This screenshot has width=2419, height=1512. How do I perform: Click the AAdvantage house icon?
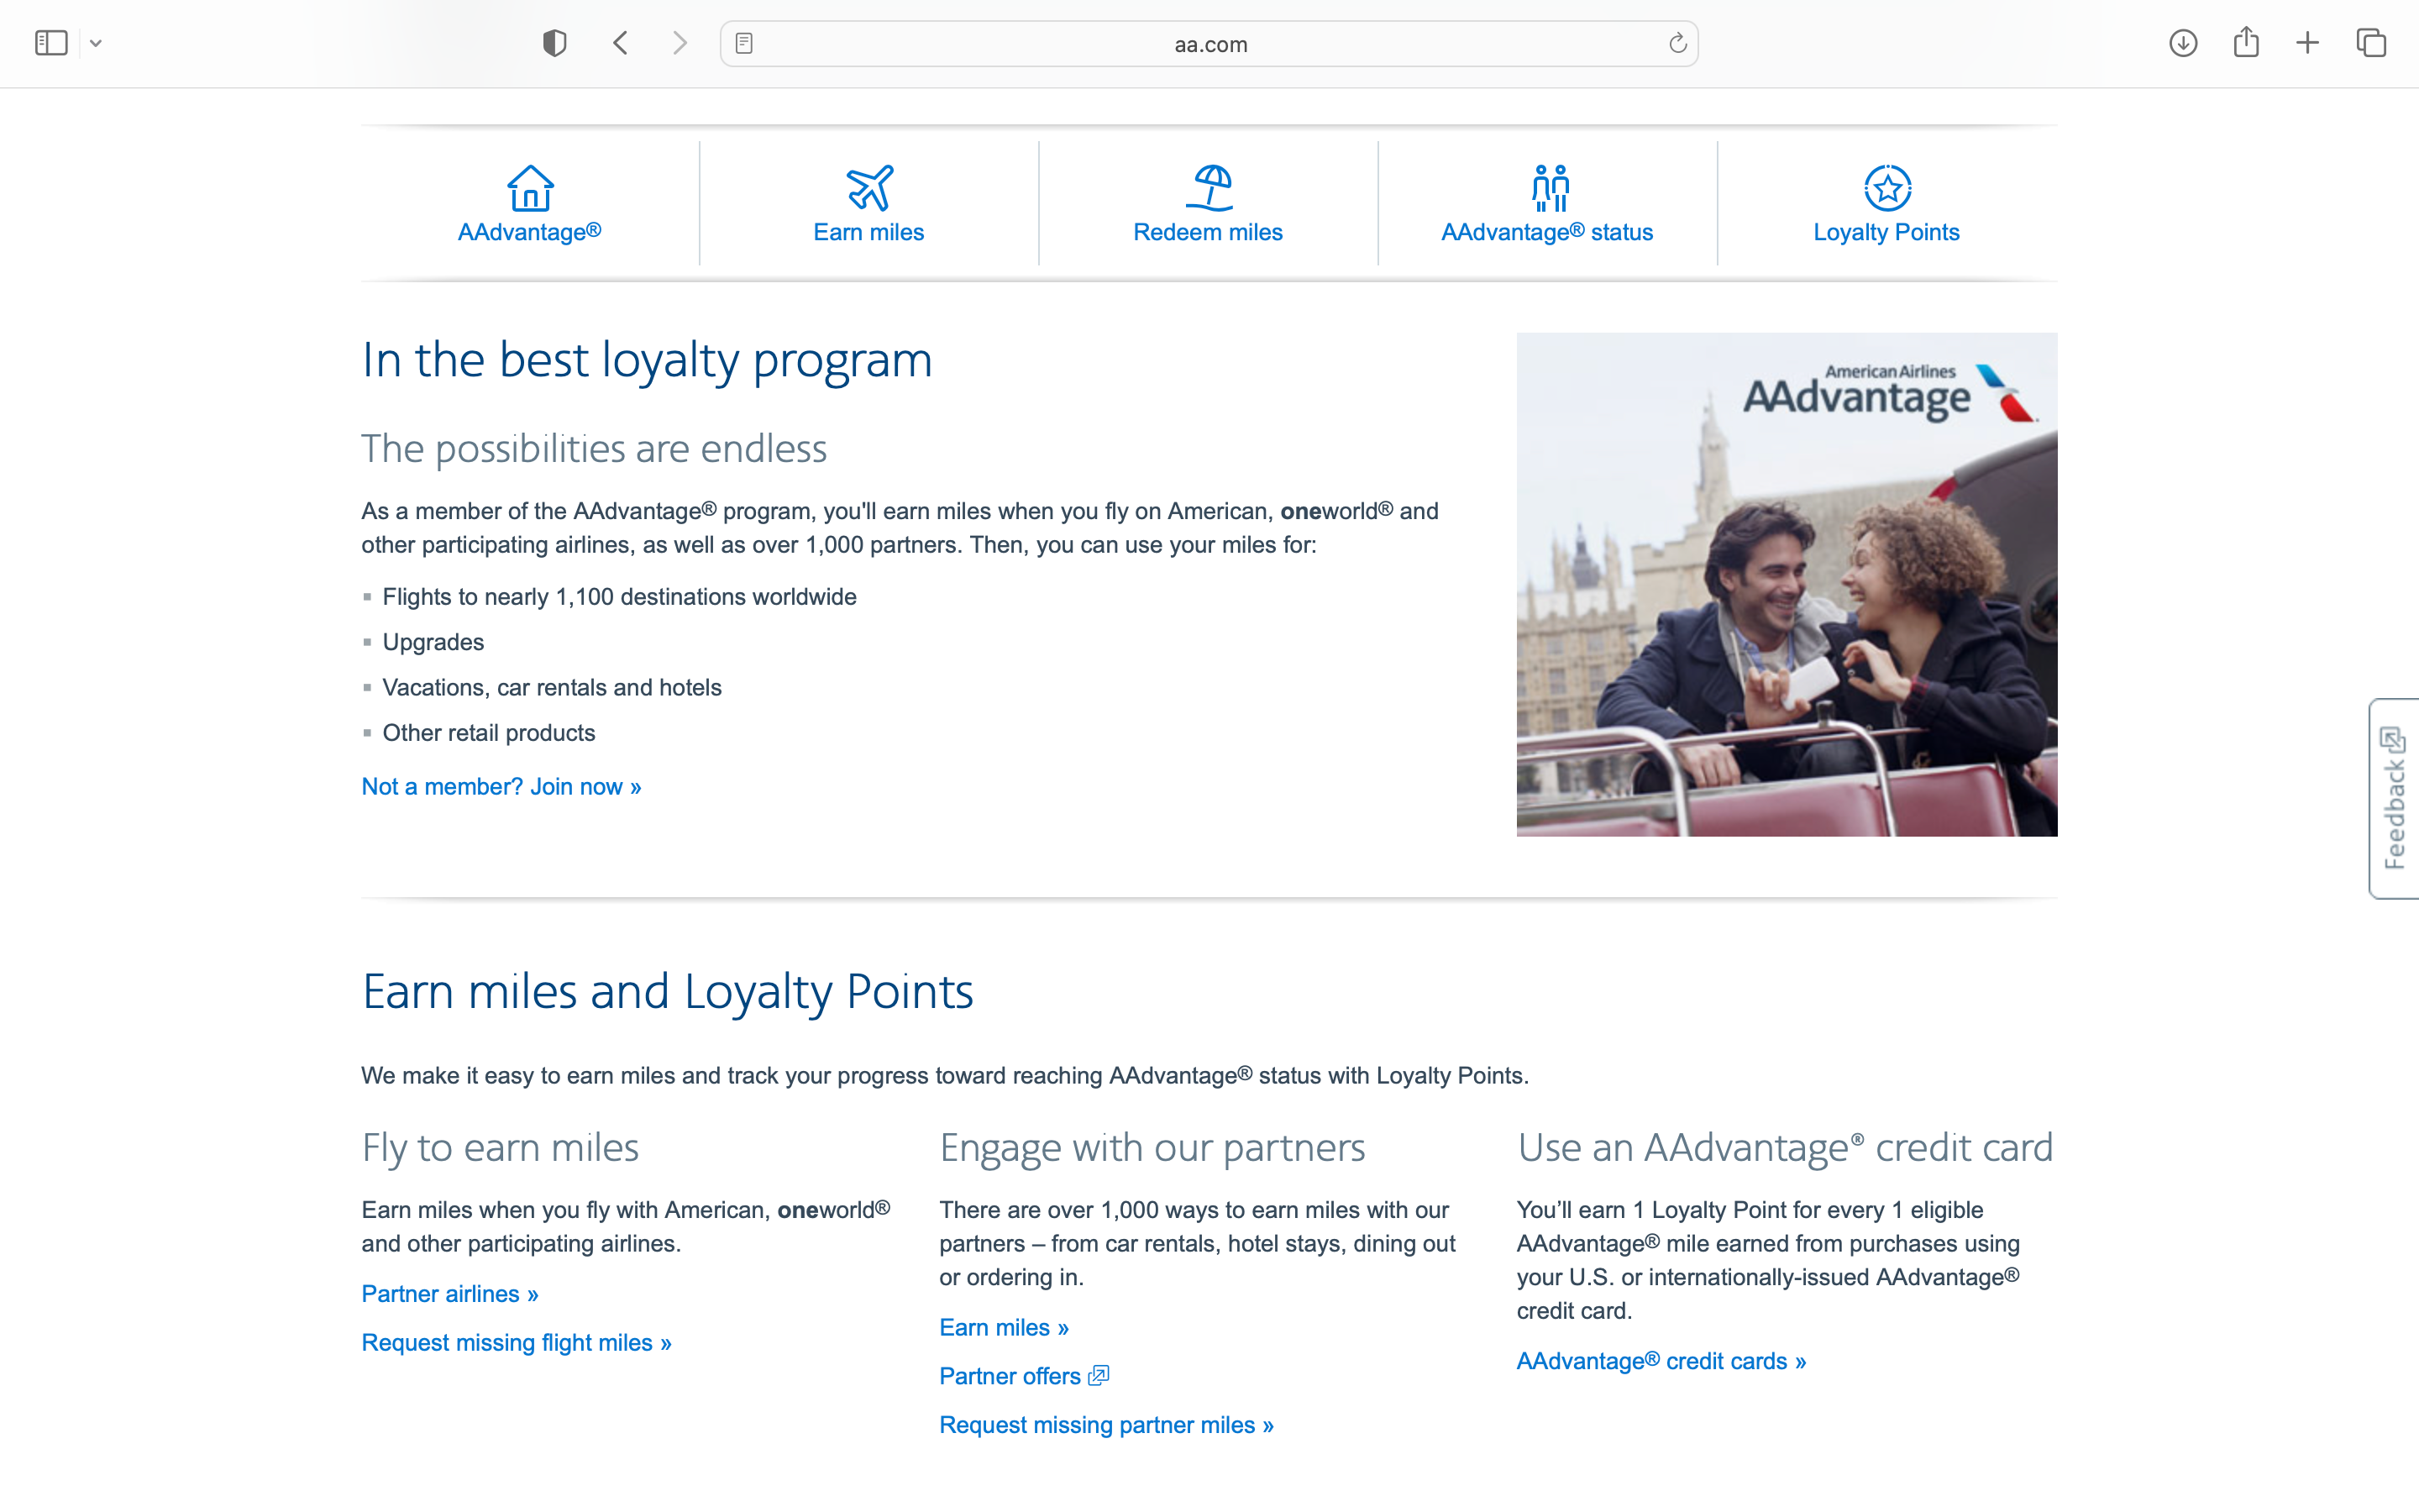(530, 188)
